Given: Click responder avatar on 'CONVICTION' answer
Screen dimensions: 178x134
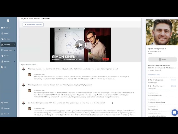Looking at the screenshot, I should coord(29,90).
